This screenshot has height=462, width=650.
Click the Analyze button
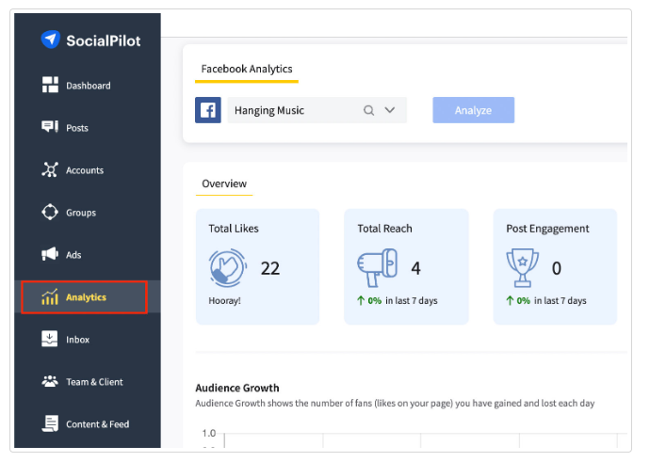click(474, 110)
